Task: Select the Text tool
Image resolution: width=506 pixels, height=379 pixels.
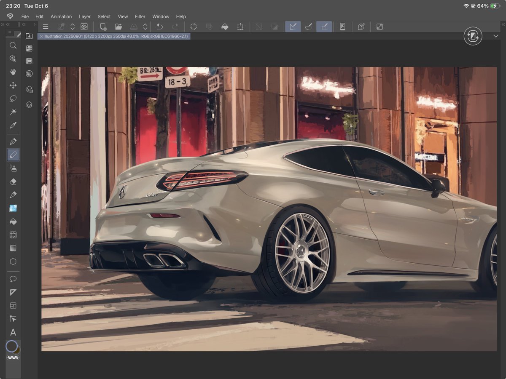Action: pos(13,332)
